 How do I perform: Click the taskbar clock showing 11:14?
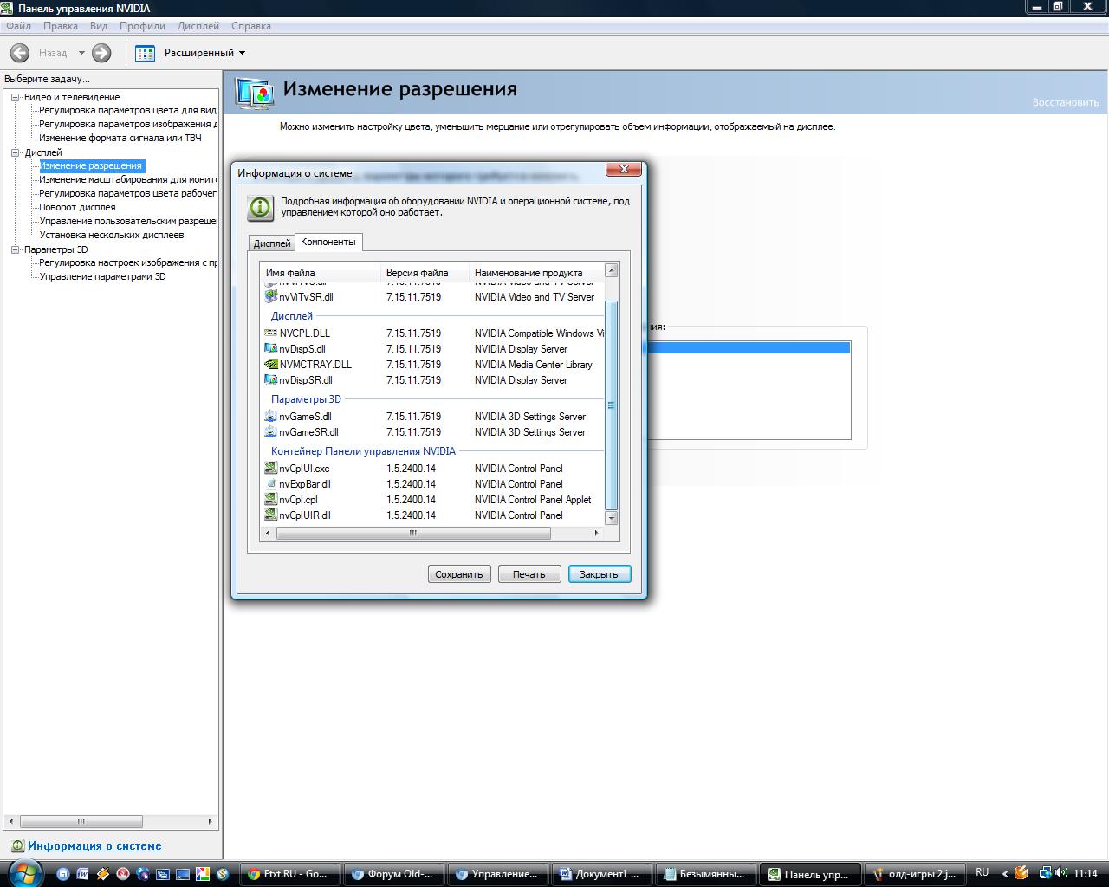[1085, 874]
